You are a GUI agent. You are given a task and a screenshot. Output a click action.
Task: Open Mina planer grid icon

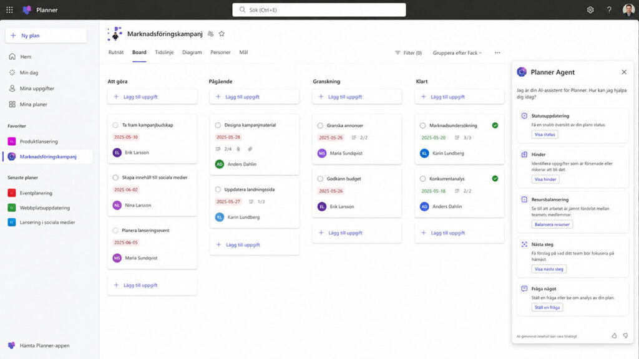(12, 104)
